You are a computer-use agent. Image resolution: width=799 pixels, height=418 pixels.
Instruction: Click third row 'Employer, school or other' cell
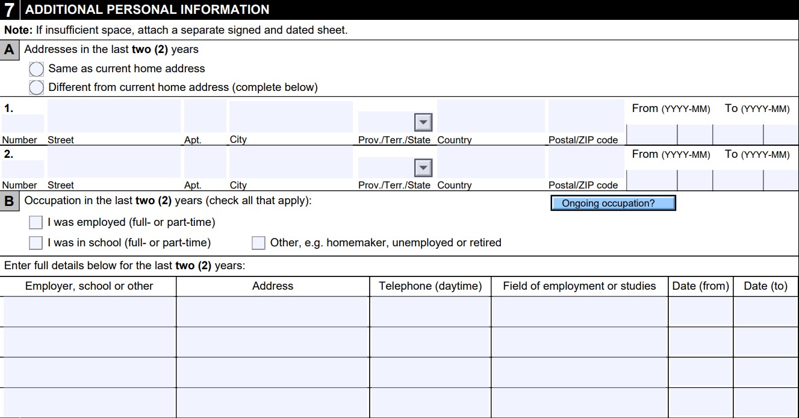click(x=89, y=372)
